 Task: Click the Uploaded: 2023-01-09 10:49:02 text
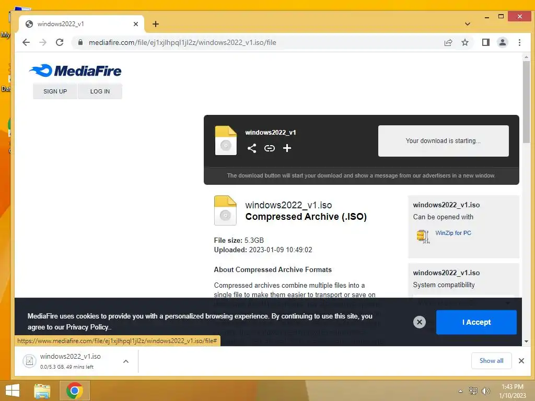[263, 250]
